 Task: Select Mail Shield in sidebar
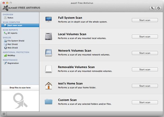12,44
